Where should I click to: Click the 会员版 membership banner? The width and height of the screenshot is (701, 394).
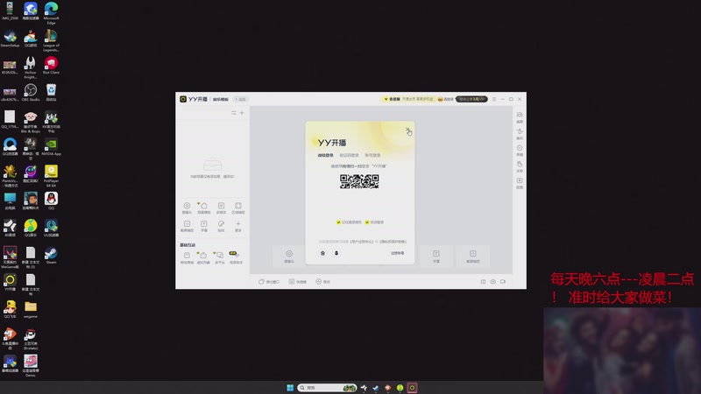click(x=408, y=99)
